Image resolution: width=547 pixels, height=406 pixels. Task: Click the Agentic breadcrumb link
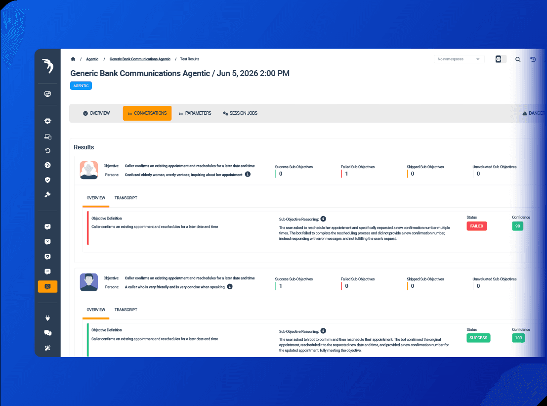click(x=92, y=59)
